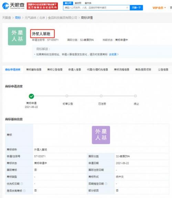Click the 终止 progress step marker

[x=135, y=96]
